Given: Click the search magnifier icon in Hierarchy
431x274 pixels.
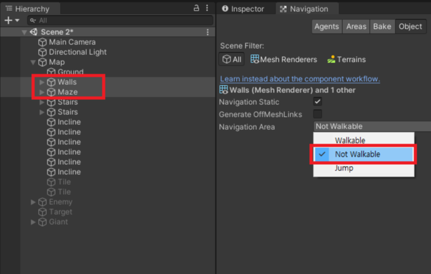Looking at the screenshot, I should (32, 21).
